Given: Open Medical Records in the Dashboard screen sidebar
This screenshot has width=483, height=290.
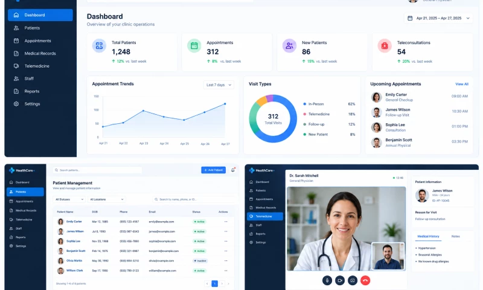Looking at the screenshot, I should (40, 53).
